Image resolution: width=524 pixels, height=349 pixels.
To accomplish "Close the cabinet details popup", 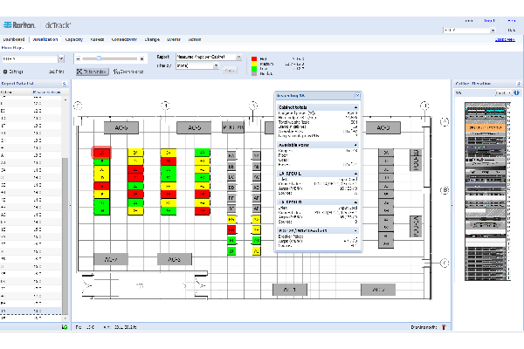I will (357, 95).
